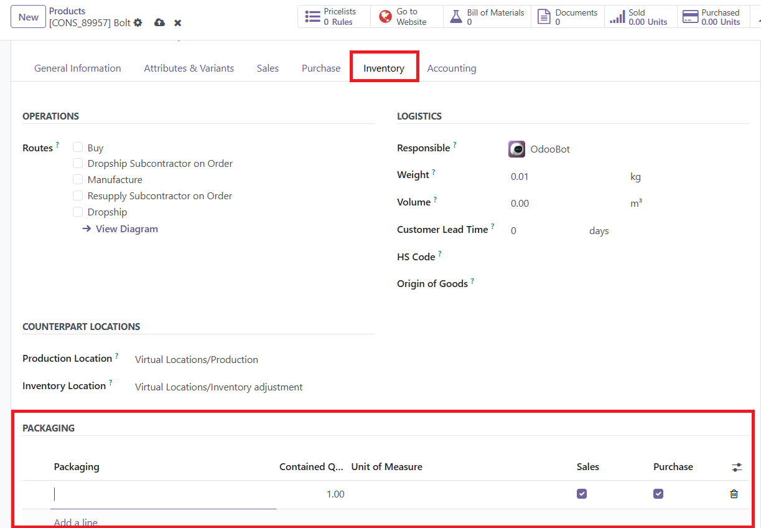Enable Resupply Subcontractor on Order route
Screen dimensions: 761x528
click(x=78, y=196)
